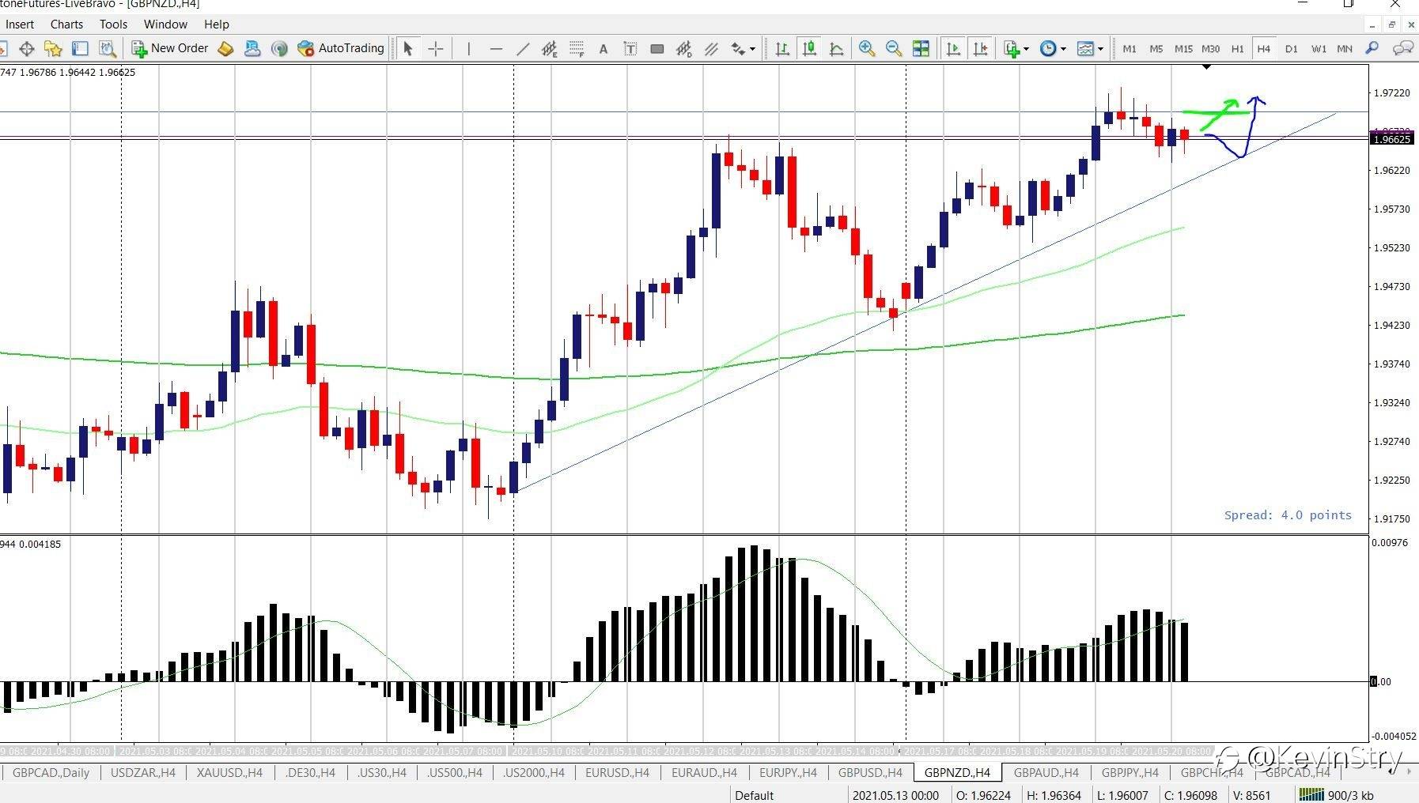Screen dimensions: 1419x803
Task: Select the cursor arrow tool
Action: click(x=408, y=48)
